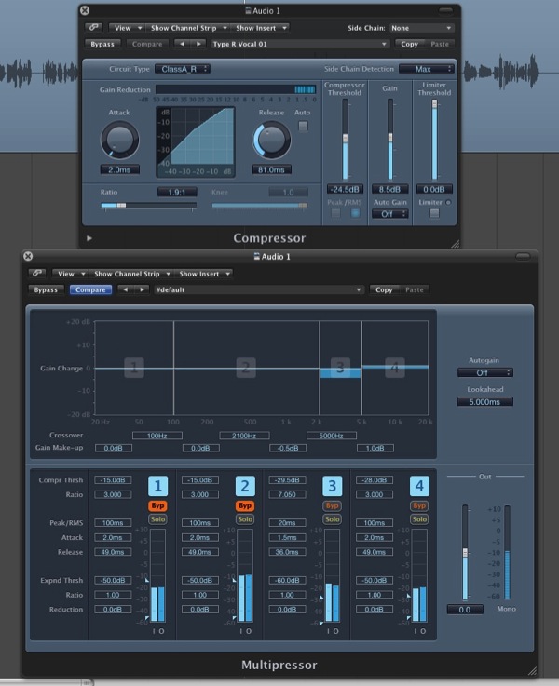Click the Compare button in Multipressor window
Screen dimensions: 559x686
tap(90, 289)
